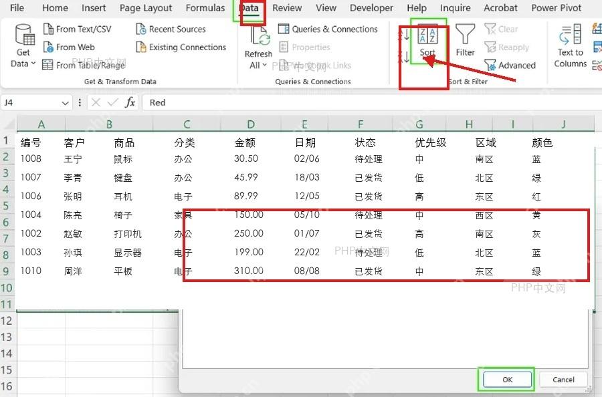
Task: Click header cell 优先级
Action: point(430,142)
